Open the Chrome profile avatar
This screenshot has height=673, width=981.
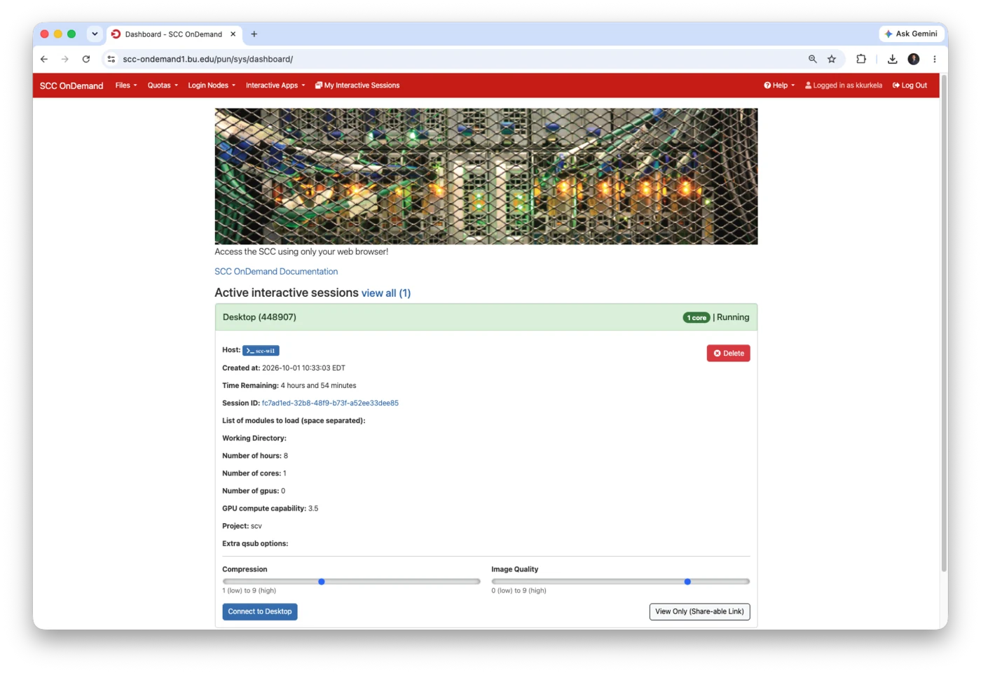click(914, 60)
